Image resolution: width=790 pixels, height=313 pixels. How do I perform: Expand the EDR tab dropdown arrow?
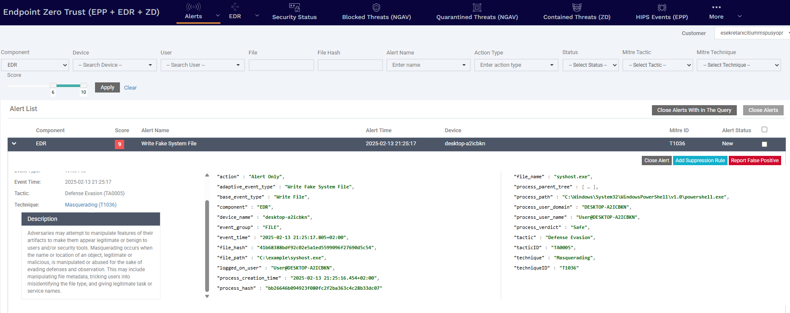[x=257, y=16]
